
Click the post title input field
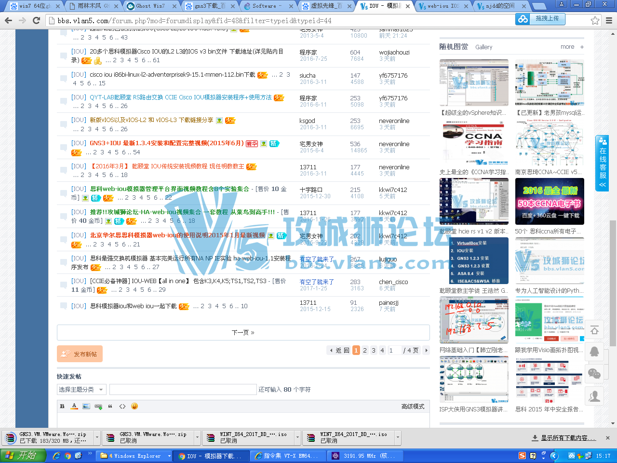pyautogui.click(x=183, y=389)
